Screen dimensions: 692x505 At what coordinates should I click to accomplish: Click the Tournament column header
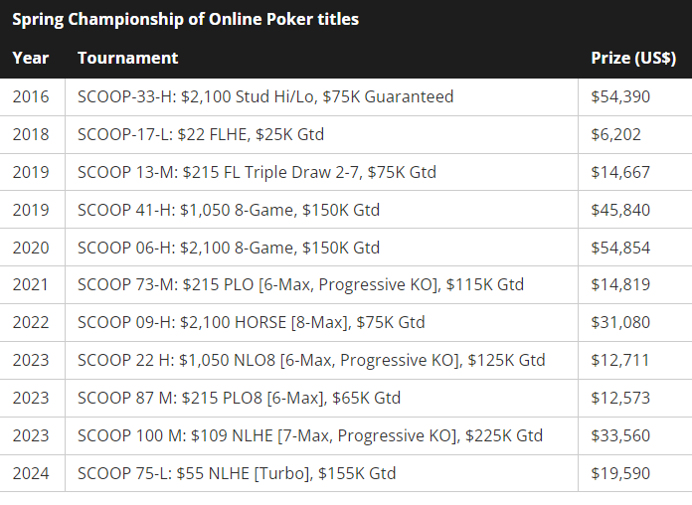(x=128, y=58)
